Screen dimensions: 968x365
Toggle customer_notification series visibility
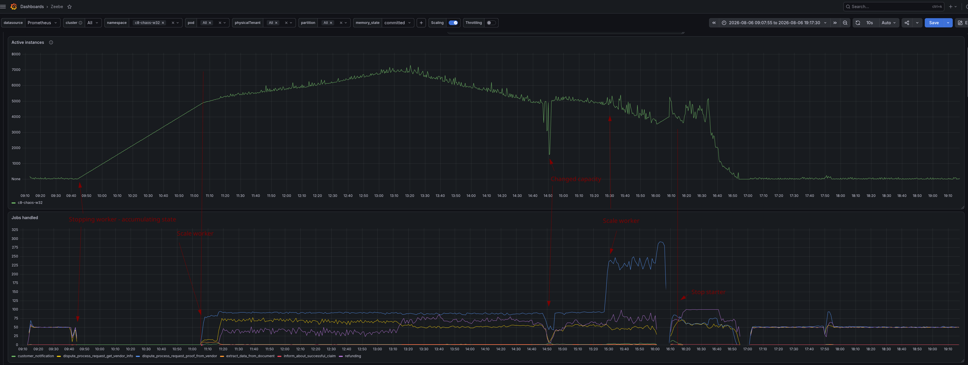(36, 356)
